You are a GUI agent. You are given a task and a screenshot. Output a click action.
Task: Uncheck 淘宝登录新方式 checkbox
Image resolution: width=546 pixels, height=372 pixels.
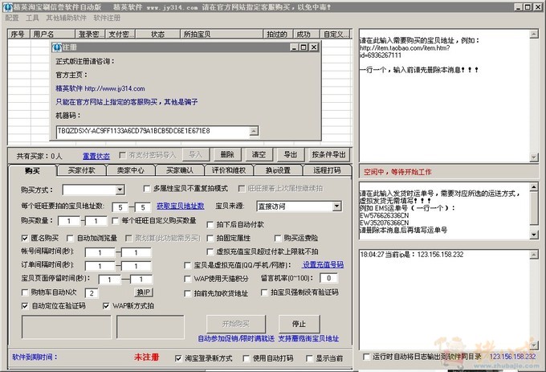[x=178, y=358]
